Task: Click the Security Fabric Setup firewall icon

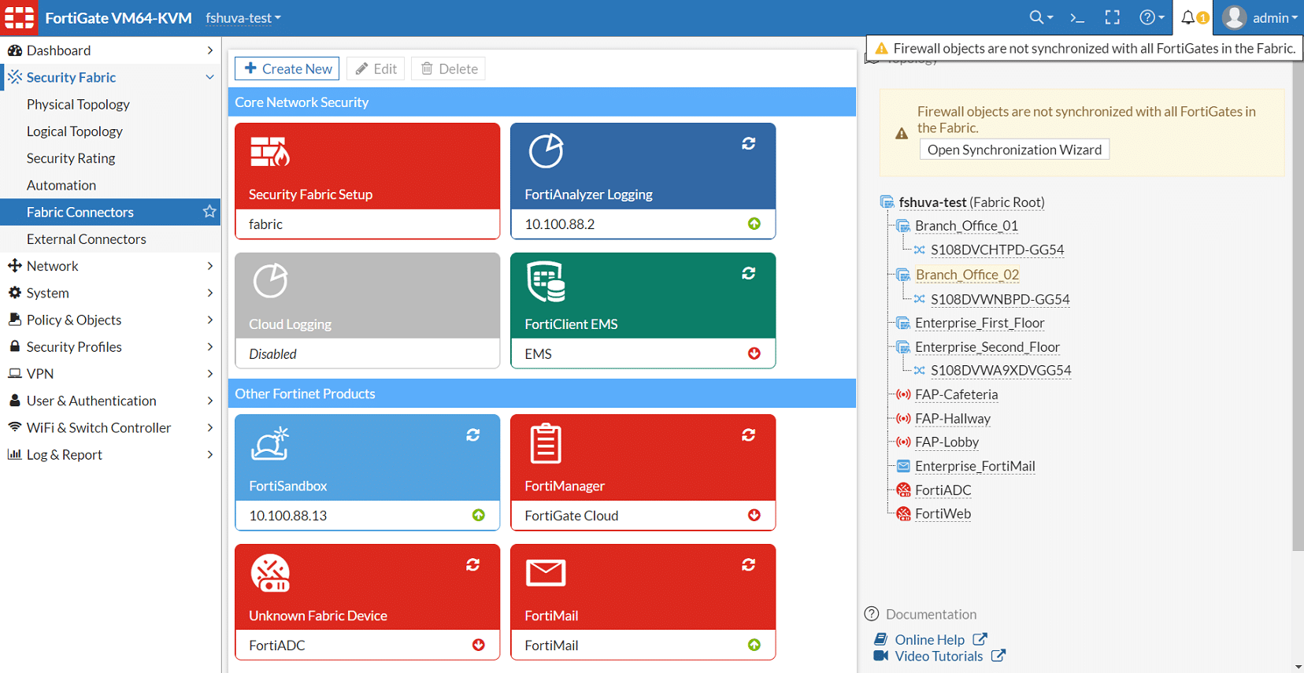Action: [270, 151]
